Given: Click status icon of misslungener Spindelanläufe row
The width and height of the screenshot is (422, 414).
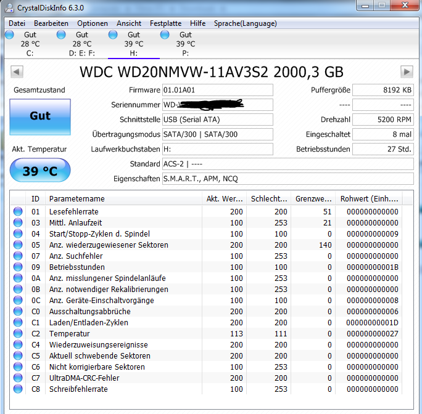Looking at the screenshot, I should pos(18,278).
